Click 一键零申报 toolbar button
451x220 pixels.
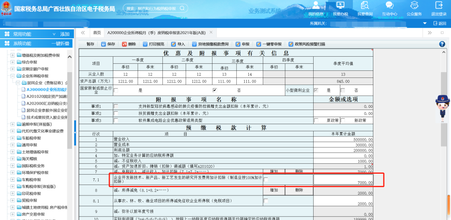(269, 44)
